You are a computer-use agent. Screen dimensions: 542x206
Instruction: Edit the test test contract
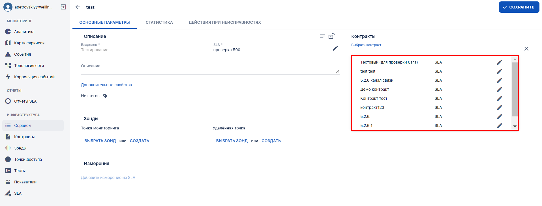[x=500, y=71]
